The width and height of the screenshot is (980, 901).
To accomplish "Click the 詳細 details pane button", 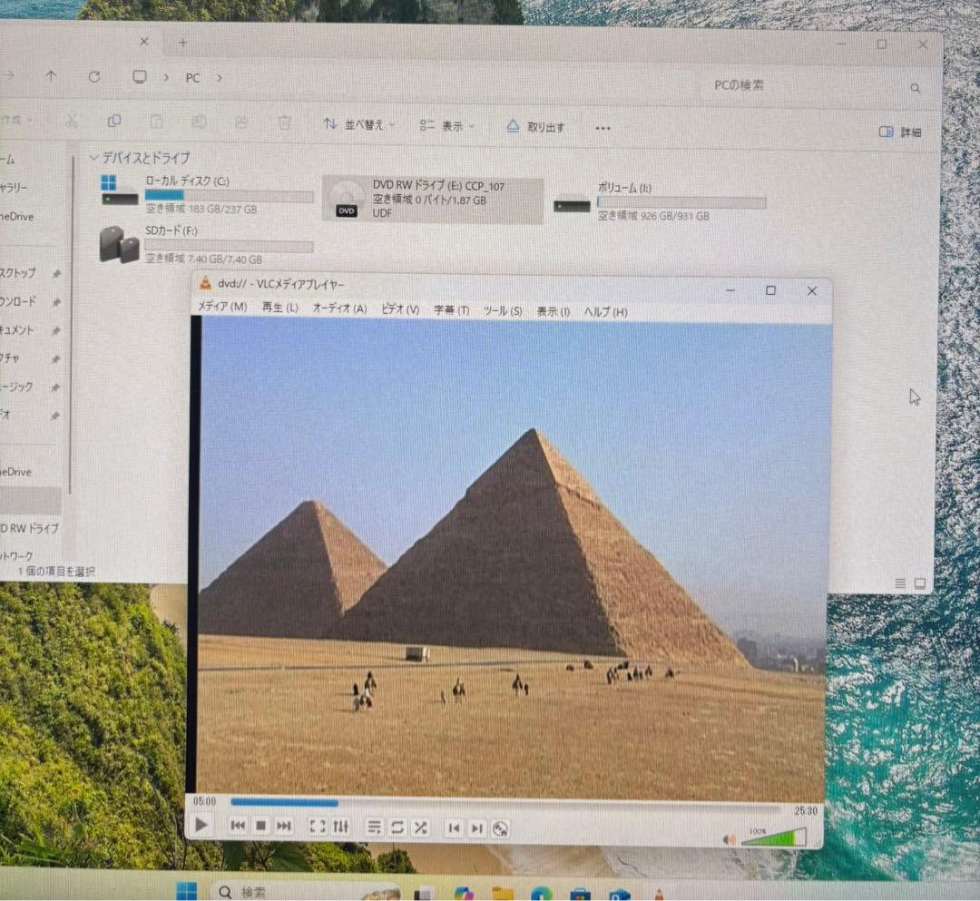I will [x=900, y=132].
